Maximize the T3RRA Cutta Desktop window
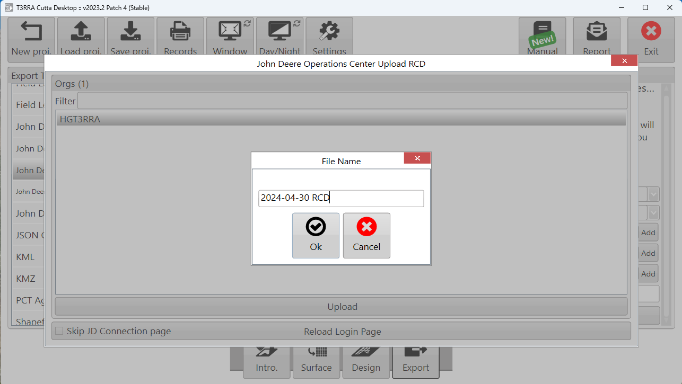Image resolution: width=682 pixels, height=384 pixels. pyautogui.click(x=645, y=7)
